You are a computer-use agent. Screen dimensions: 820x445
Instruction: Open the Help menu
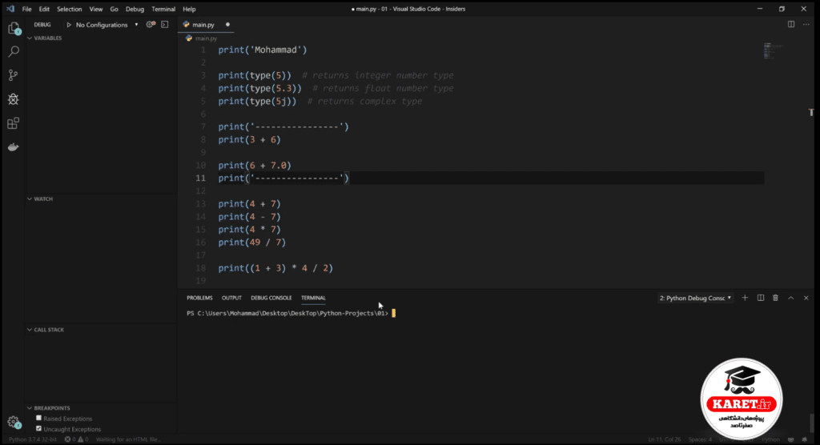[189, 9]
